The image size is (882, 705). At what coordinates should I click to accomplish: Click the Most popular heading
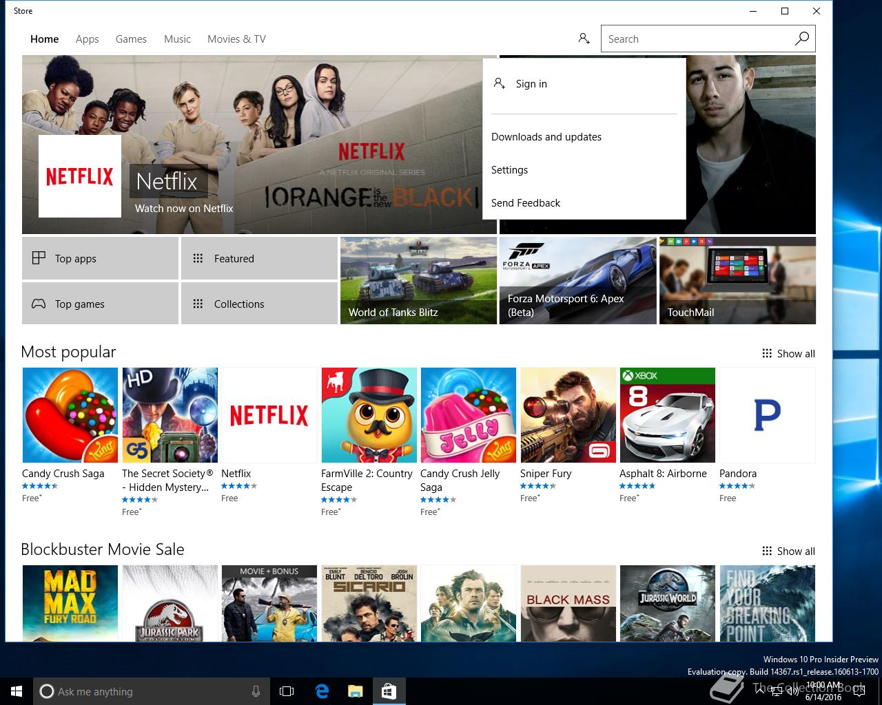tap(68, 352)
